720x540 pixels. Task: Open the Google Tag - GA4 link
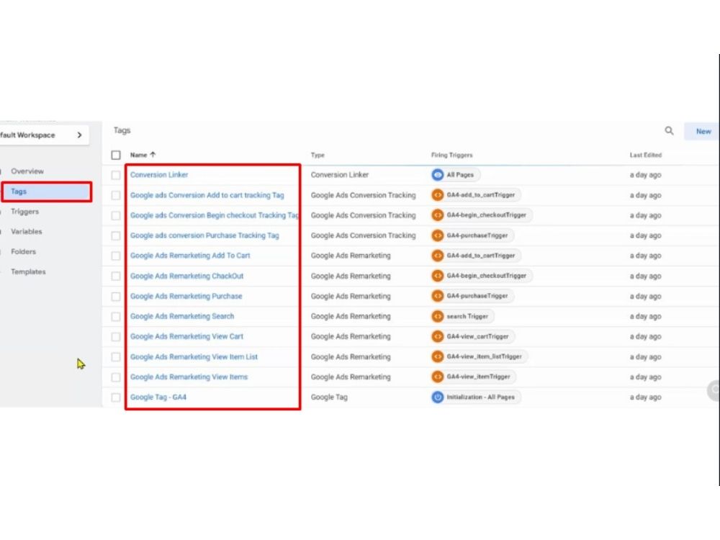click(x=158, y=397)
